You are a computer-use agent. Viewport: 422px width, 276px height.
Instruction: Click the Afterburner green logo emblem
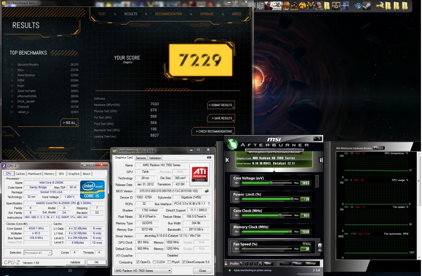[x=232, y=144]
